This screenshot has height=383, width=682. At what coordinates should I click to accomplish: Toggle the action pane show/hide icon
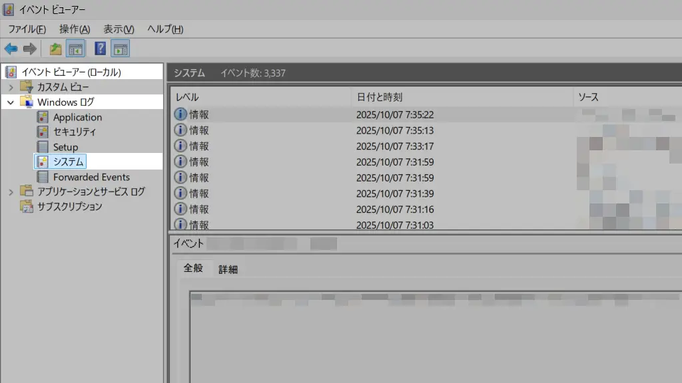pos(121,49)
